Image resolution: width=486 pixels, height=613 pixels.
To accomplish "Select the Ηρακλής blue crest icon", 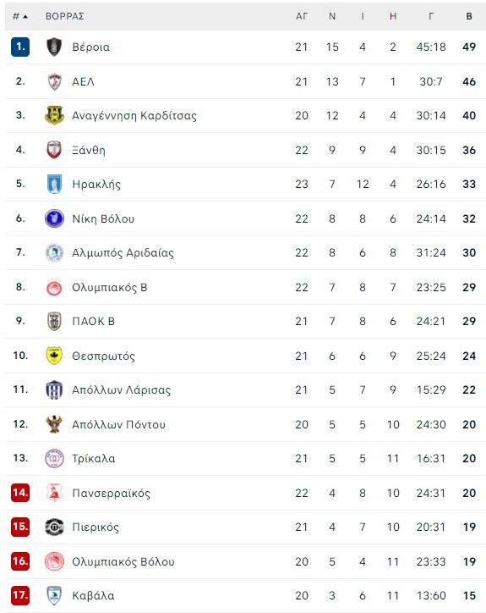I will click(54, 184).
